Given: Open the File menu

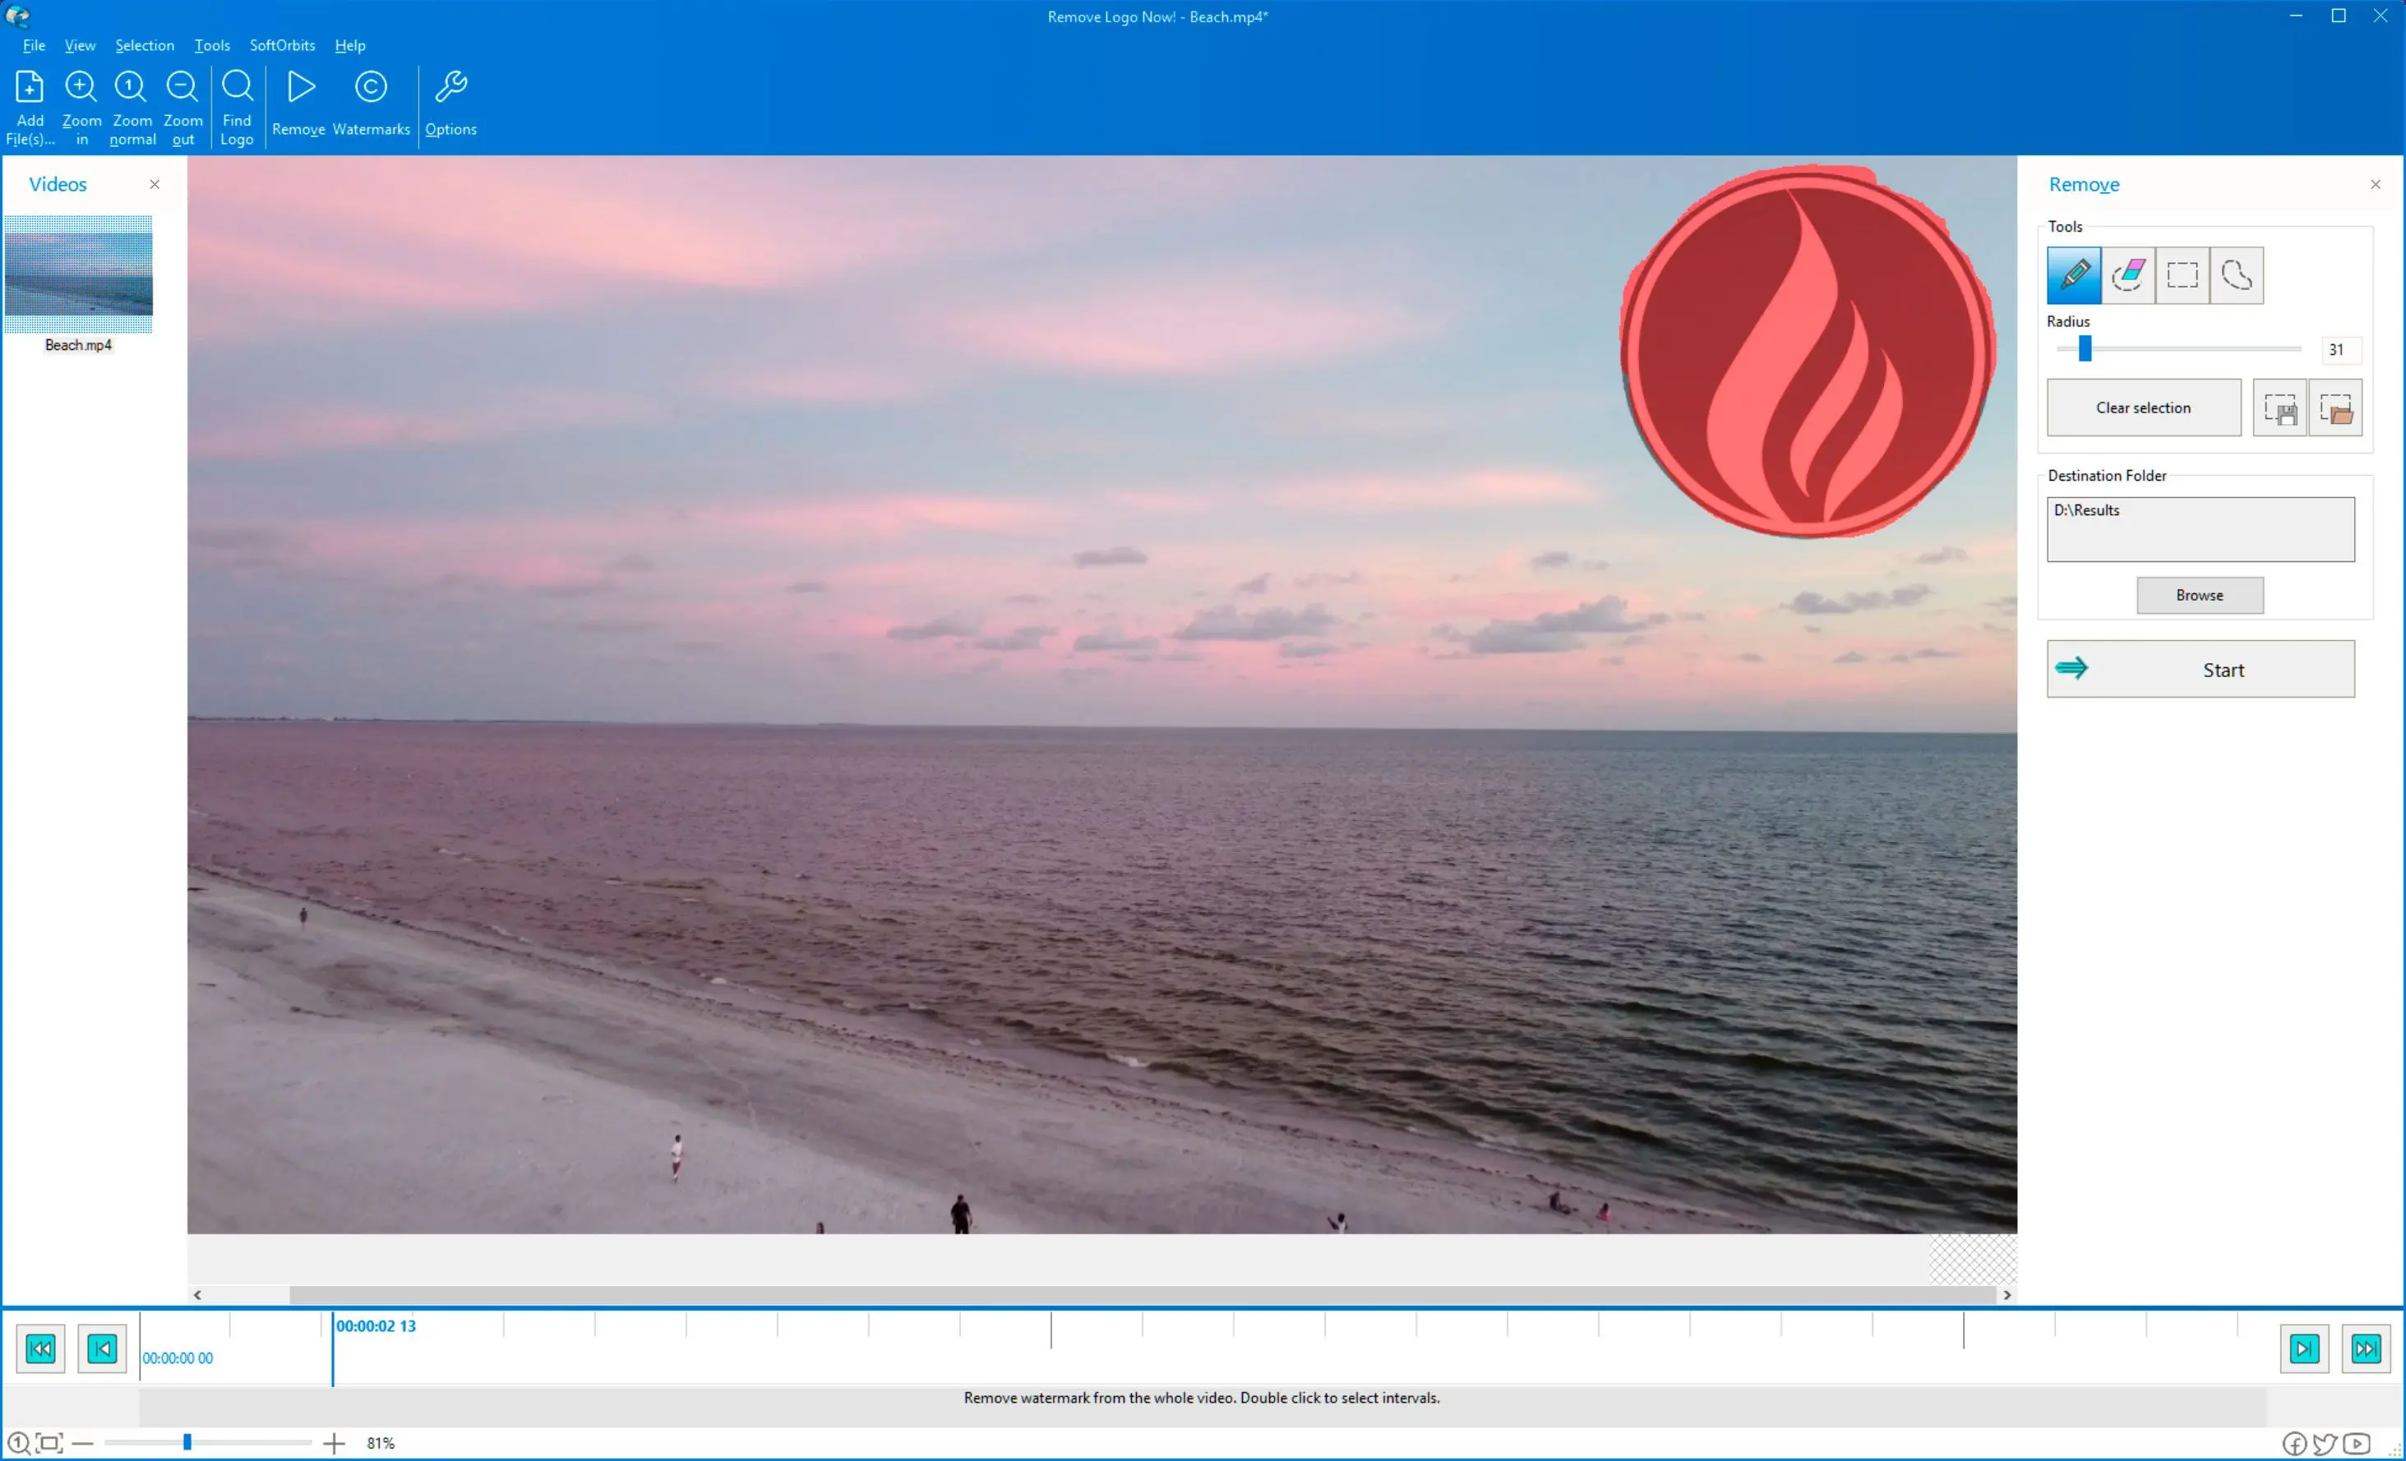Looking at the screenshot, I should (x=35, y=44).
